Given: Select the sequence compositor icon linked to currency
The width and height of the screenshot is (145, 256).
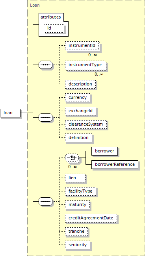Looking at the screenshot, I should pyautogui.click(x=46, y=117).
